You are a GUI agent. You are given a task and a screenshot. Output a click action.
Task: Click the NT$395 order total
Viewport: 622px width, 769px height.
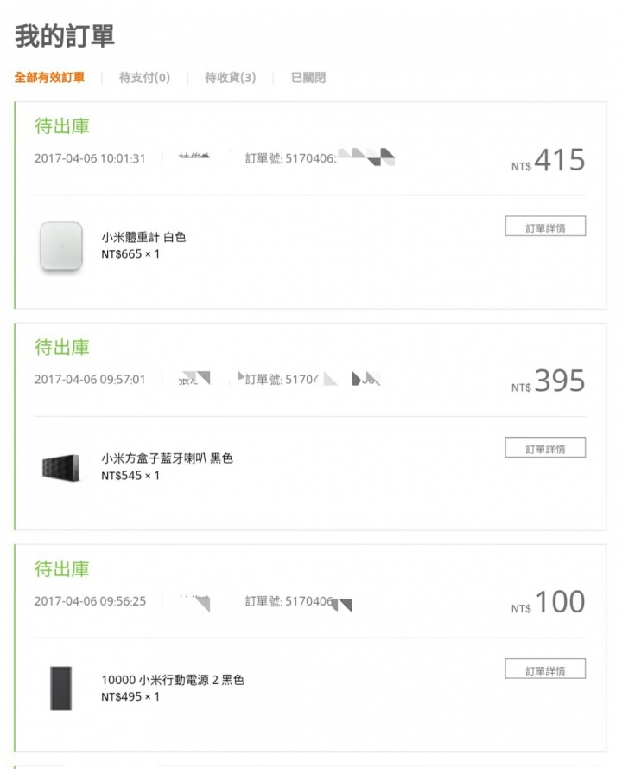(x=549, y=381)
